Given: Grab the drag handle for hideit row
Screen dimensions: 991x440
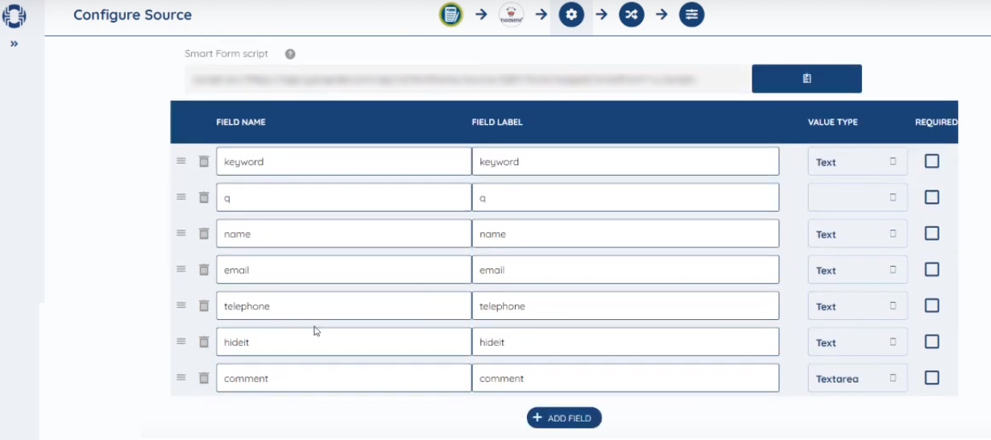Looking at the screenshot, I should point(181,341).
